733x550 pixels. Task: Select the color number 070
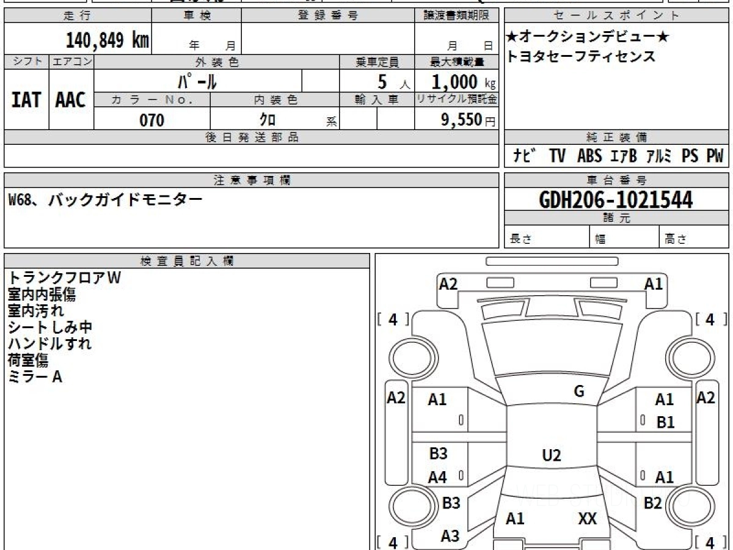(x=152, y=120)
